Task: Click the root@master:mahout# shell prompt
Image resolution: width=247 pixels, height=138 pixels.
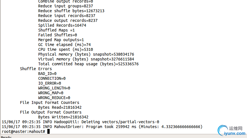Action: click(23, 131)
